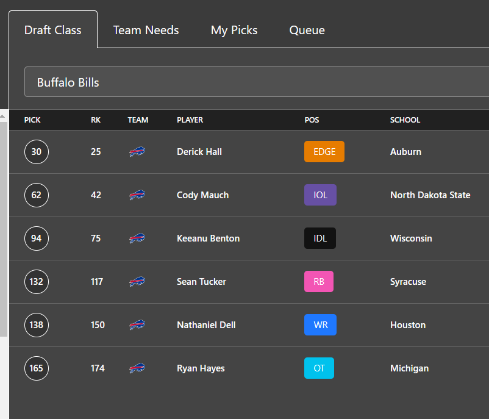Click the RK column header
The image size is (489, 419).
tap(96, 120)
